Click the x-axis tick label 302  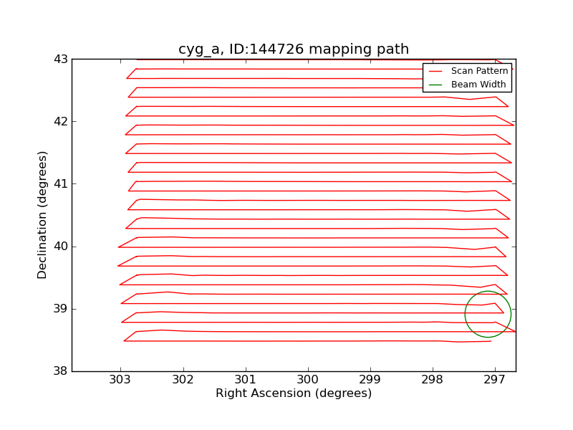(183, 379)
